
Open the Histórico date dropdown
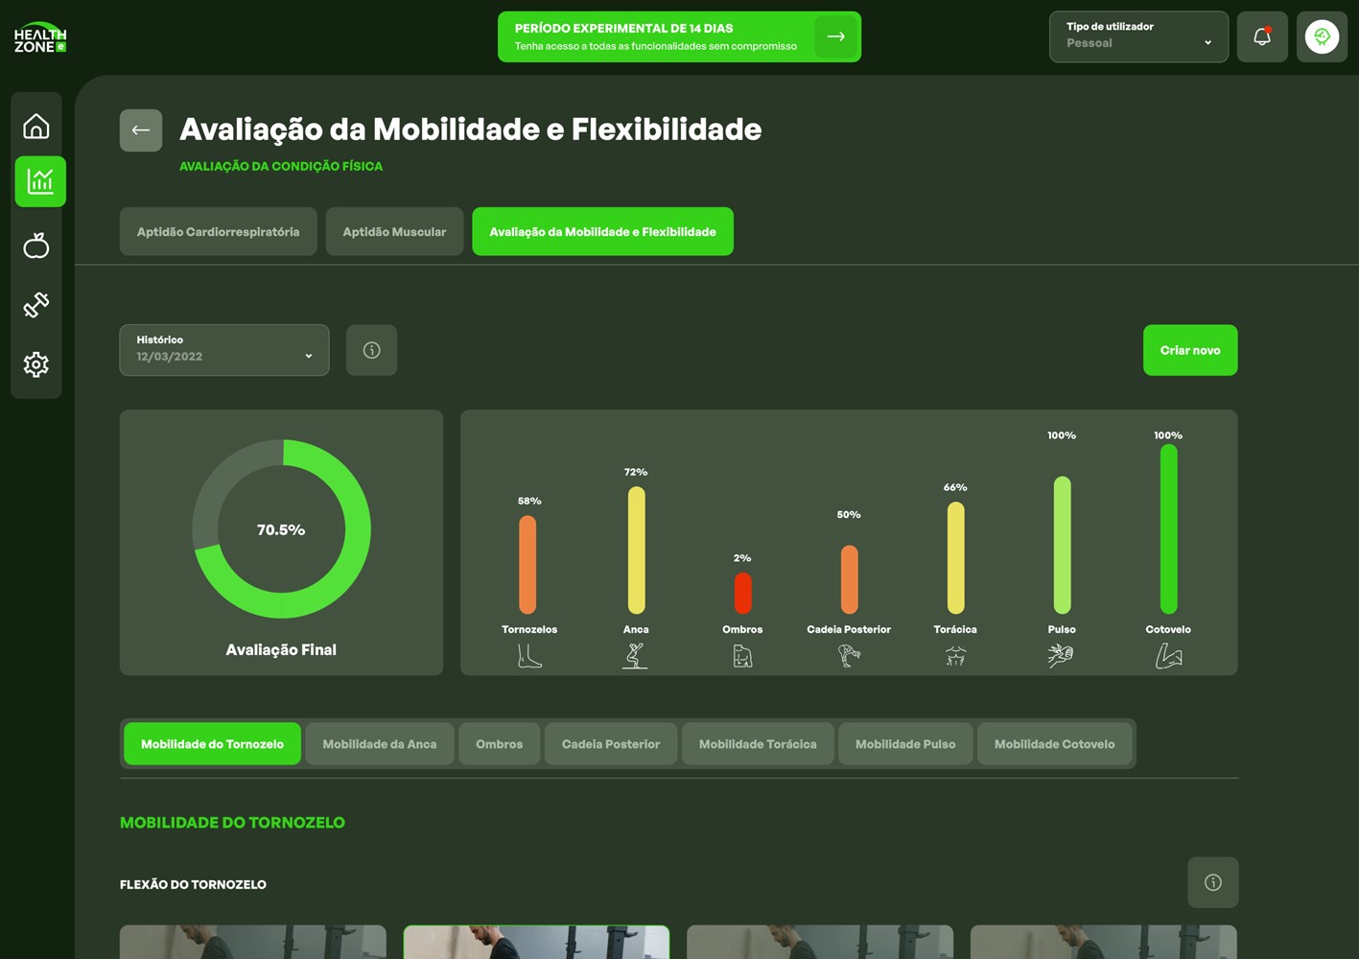pyautogui.click(x=224, y=350)
